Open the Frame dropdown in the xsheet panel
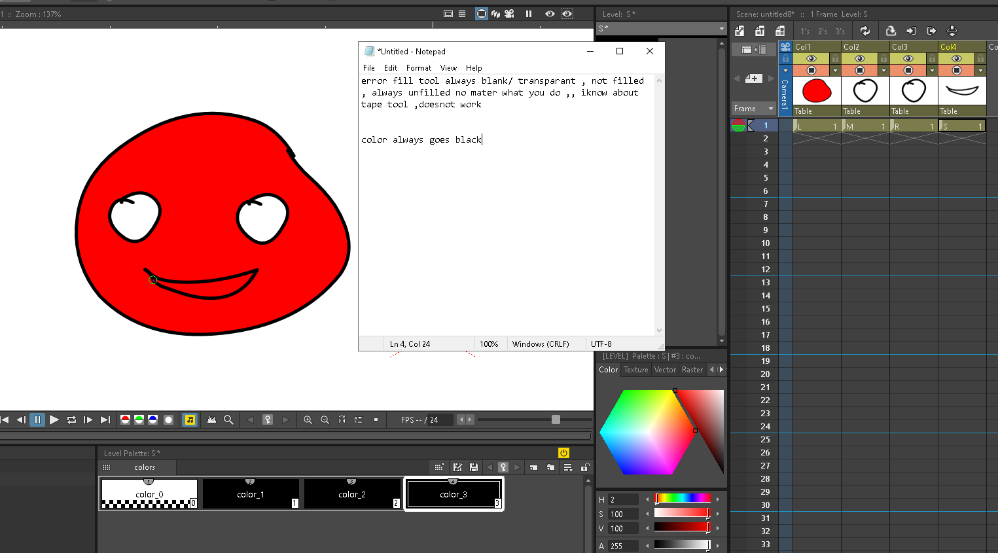 point(753,108)
